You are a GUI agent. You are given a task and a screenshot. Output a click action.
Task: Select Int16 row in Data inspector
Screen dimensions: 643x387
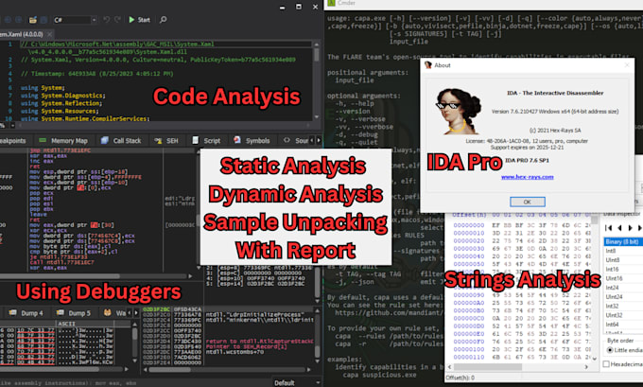(x=623, y=270)
